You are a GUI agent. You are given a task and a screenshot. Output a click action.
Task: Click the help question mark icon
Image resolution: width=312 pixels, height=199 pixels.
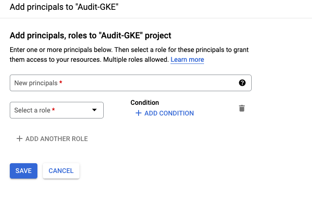pos(242,83)
